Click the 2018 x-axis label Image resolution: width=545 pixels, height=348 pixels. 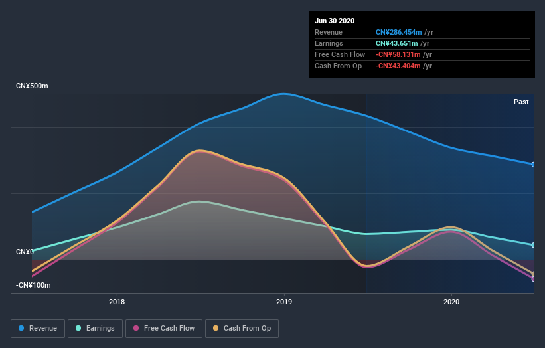117,302
